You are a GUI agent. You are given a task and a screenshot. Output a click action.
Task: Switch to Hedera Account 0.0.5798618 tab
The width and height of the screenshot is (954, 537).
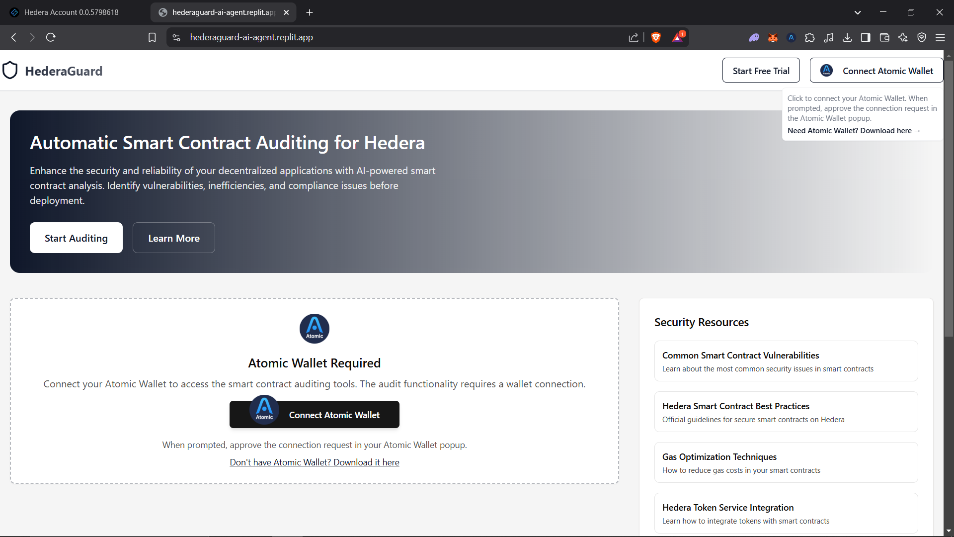click(72, 12)
